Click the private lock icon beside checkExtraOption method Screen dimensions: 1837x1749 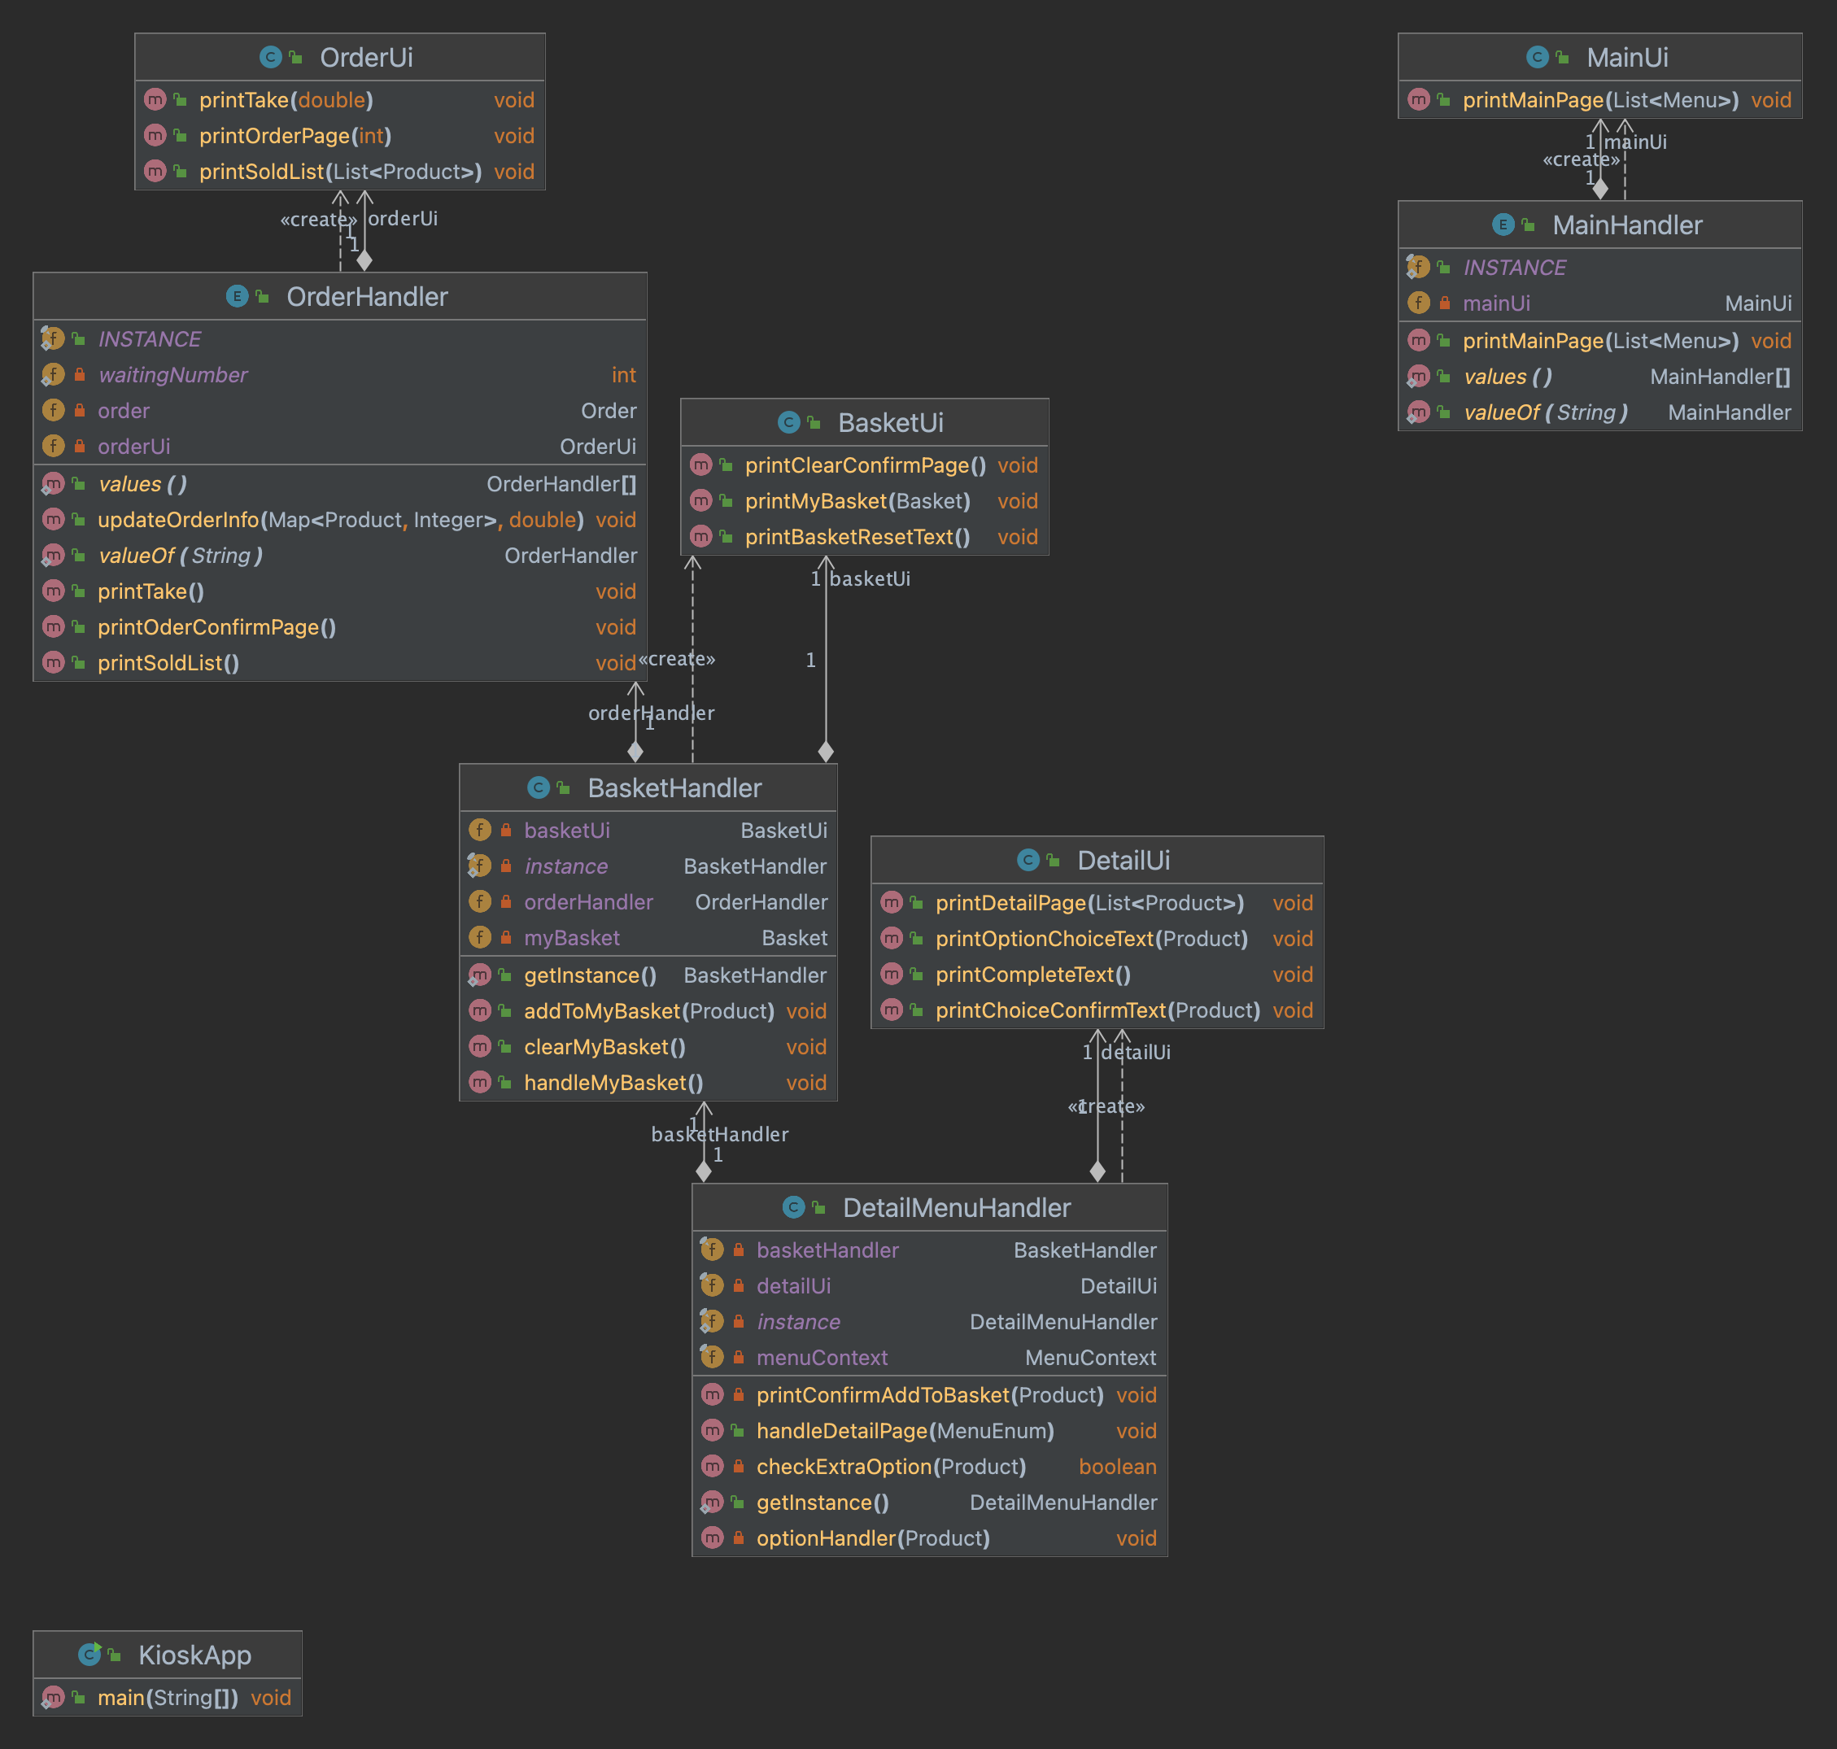(x=739, y=1467)
